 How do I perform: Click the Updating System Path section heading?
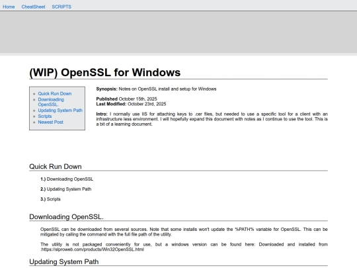(63, 261)
